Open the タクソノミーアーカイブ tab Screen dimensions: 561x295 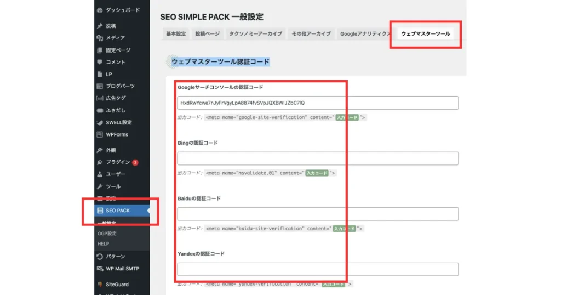point(255,33)
